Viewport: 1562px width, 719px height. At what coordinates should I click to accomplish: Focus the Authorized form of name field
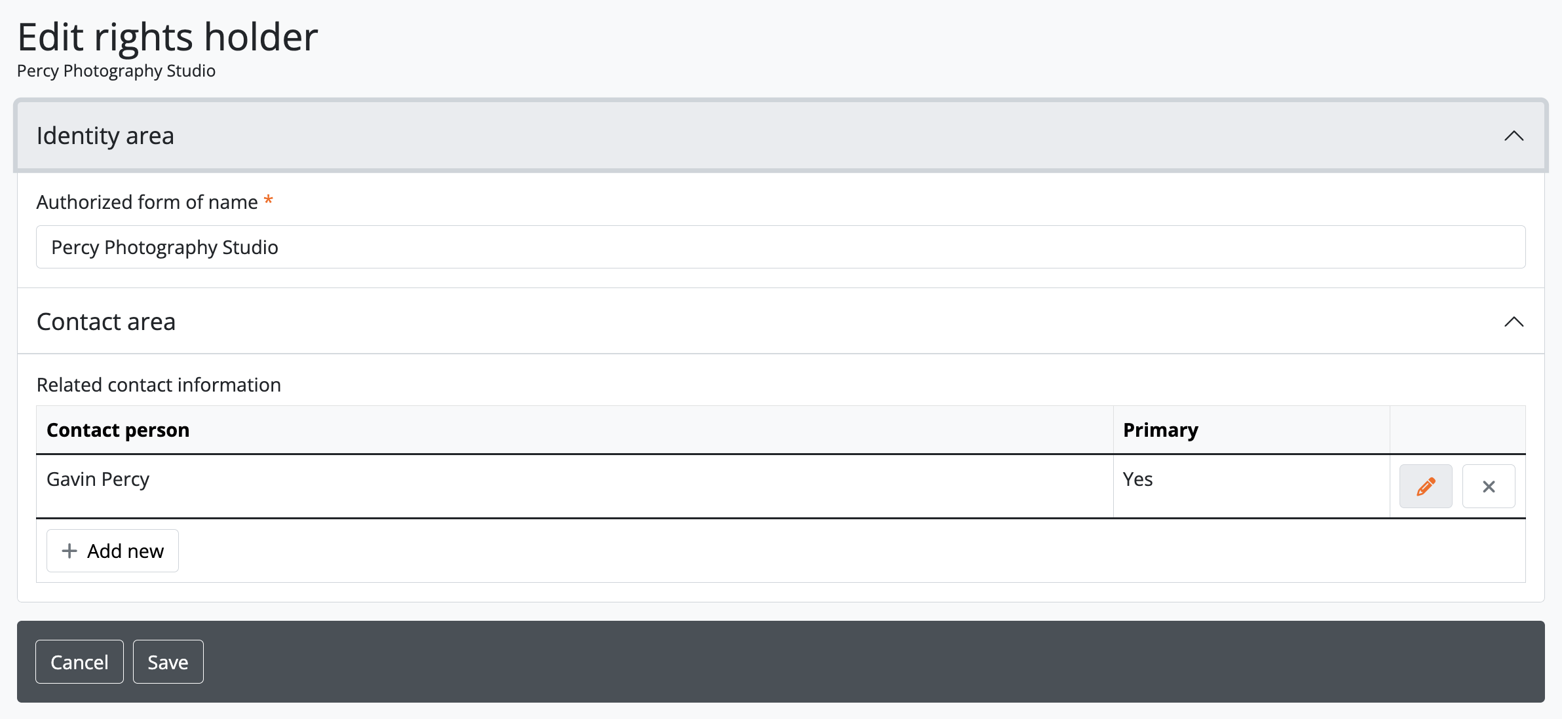(x=780, y=247)
